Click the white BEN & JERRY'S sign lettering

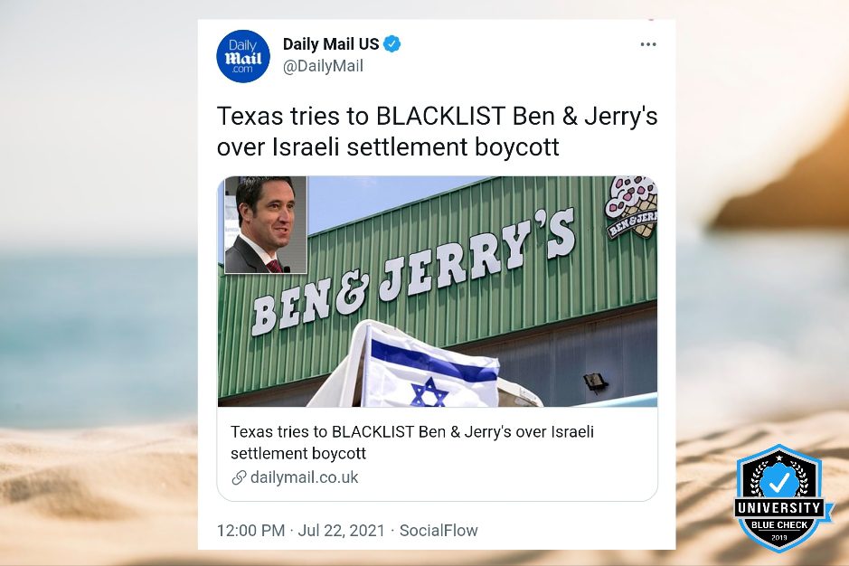click(412, 271)
